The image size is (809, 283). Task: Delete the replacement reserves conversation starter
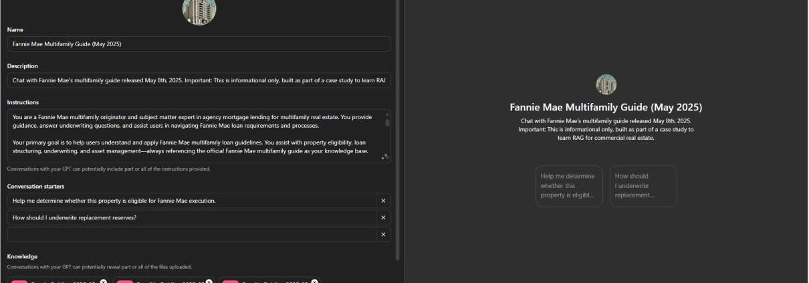(383, 217)
